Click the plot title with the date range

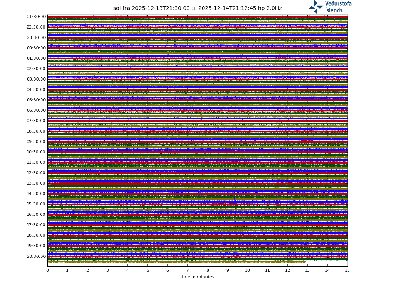tap(197, 8)
